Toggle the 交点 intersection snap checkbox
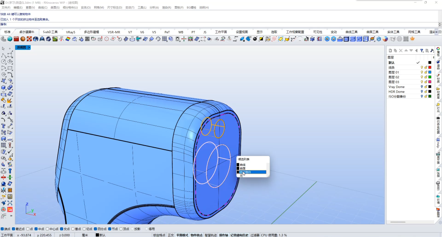Screen dimensions: 442x237 coord(61,229)
